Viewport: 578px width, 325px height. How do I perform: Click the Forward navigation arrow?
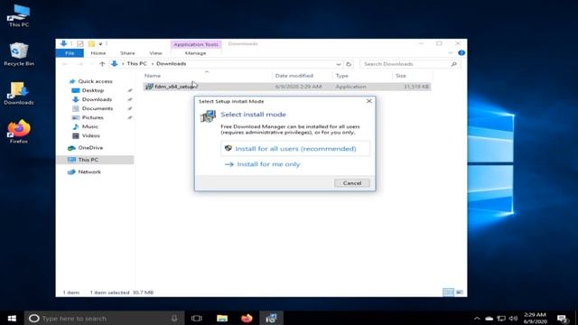(x=80, y=64)
